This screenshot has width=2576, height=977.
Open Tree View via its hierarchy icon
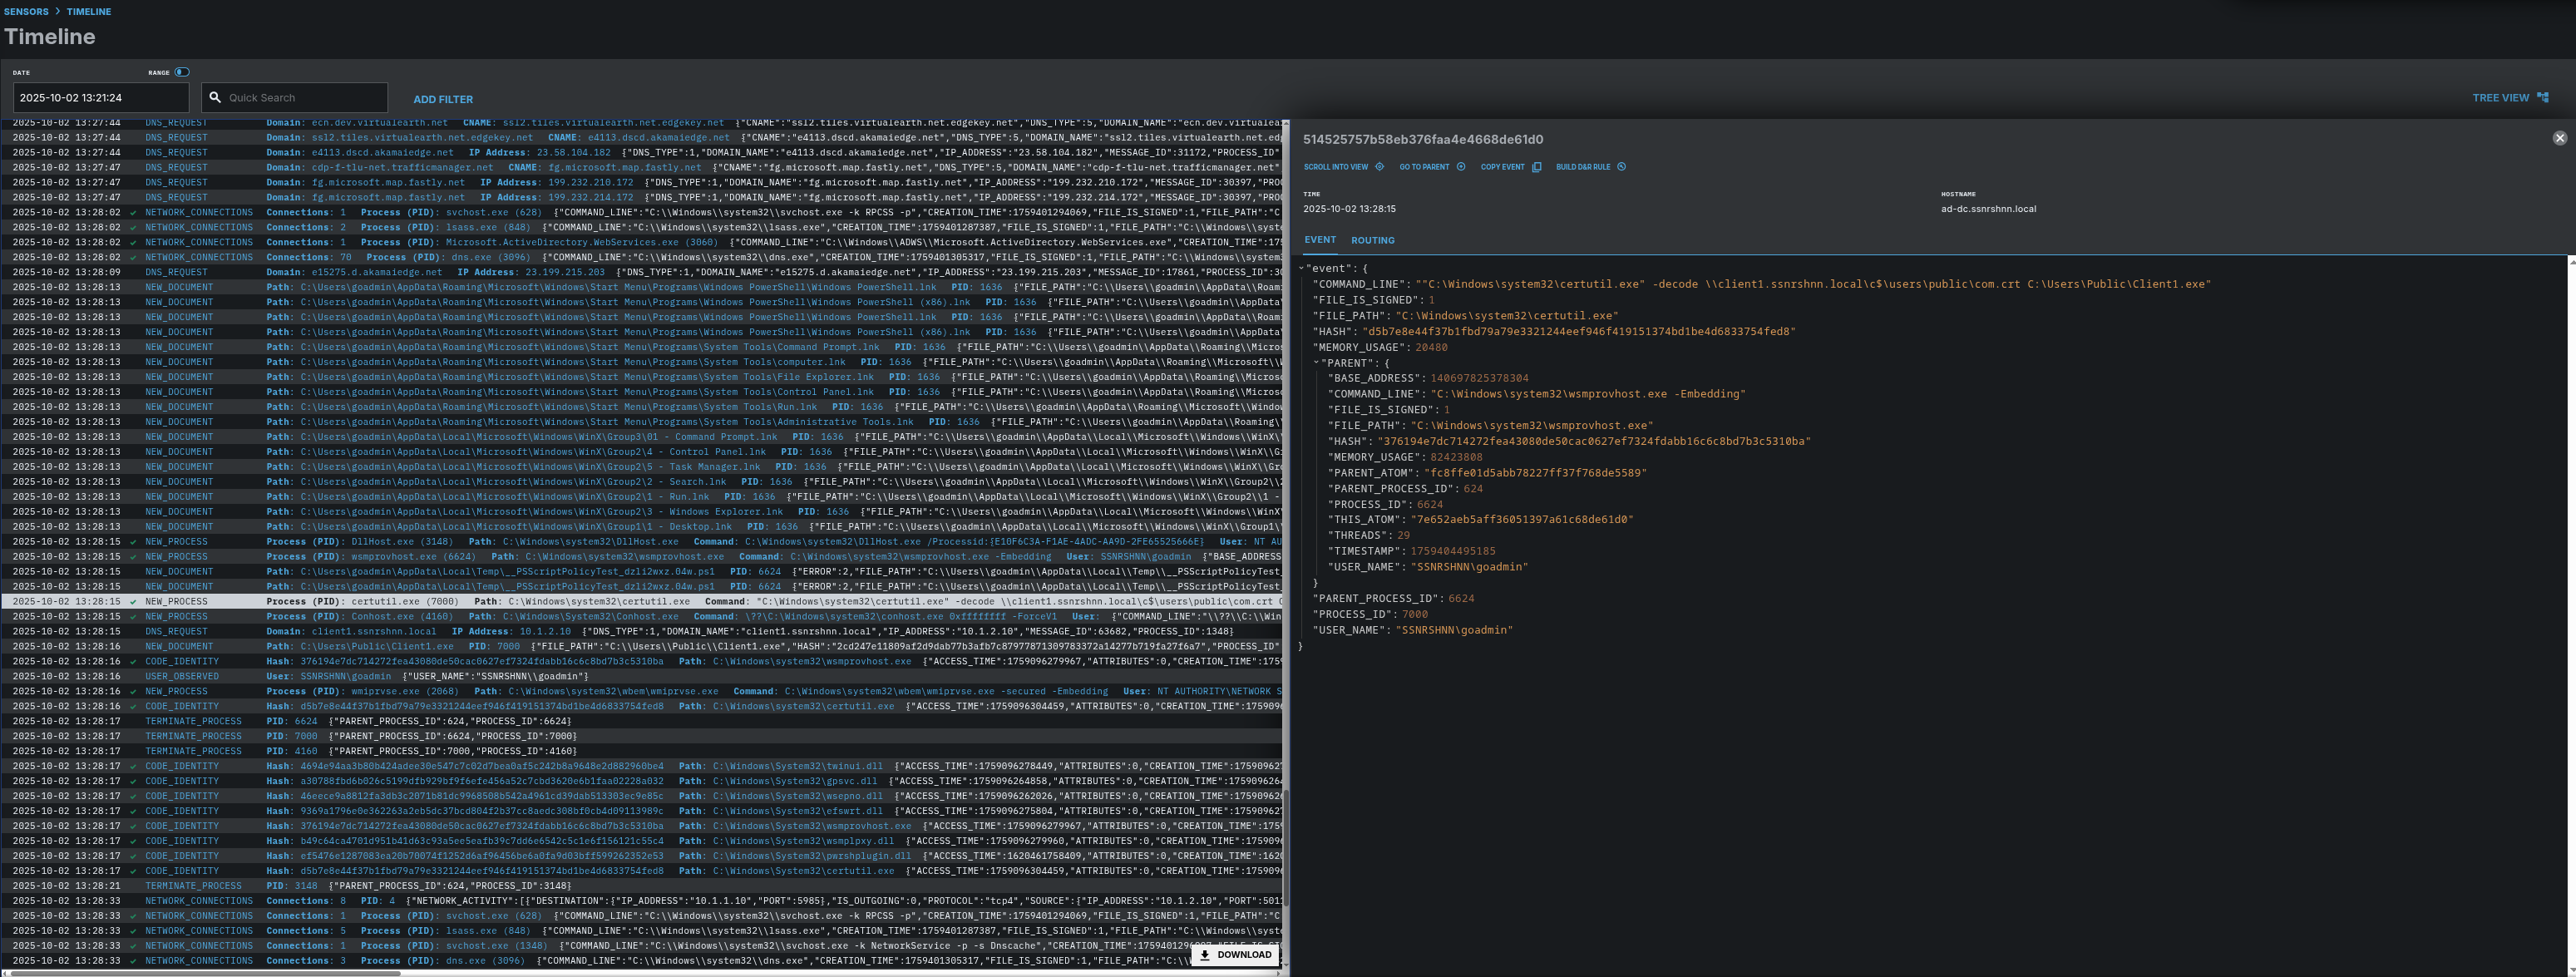pyautogui.click(x=2543, y=98)
